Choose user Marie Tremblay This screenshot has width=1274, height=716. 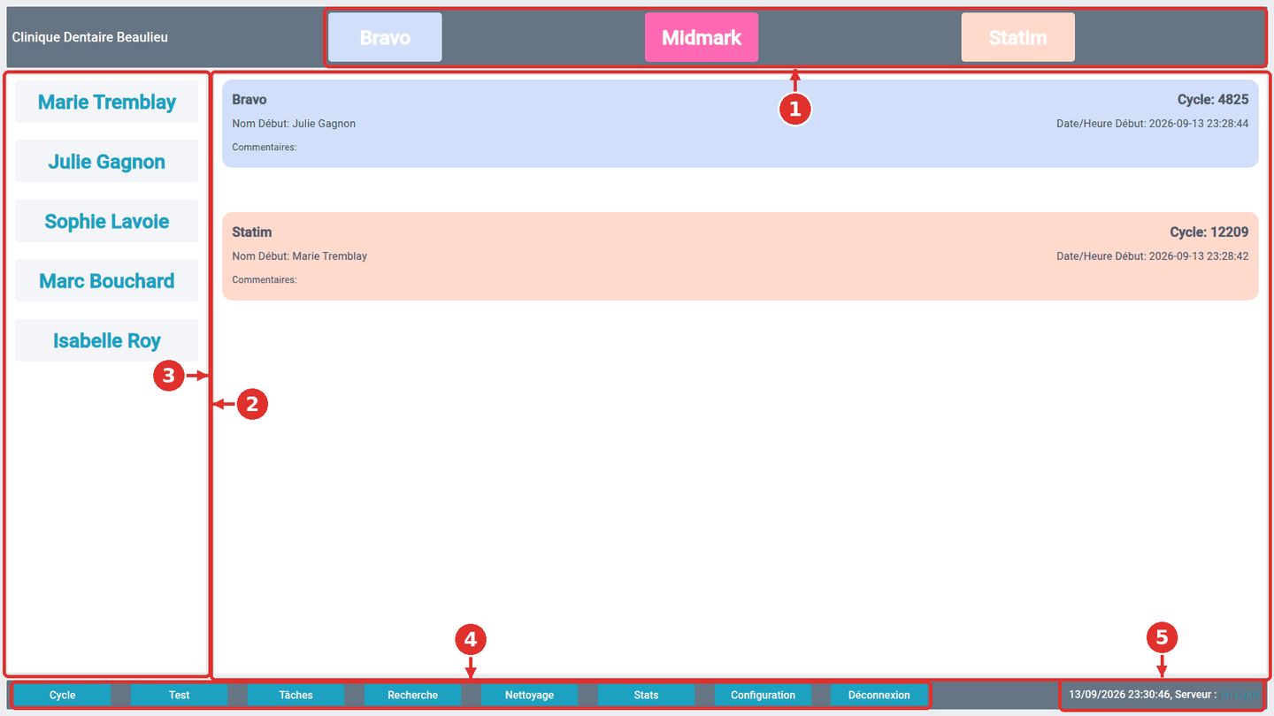(107, 102)
